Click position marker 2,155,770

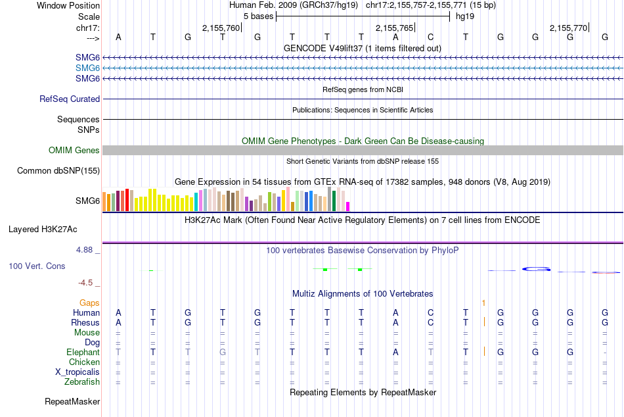point(568,28)
